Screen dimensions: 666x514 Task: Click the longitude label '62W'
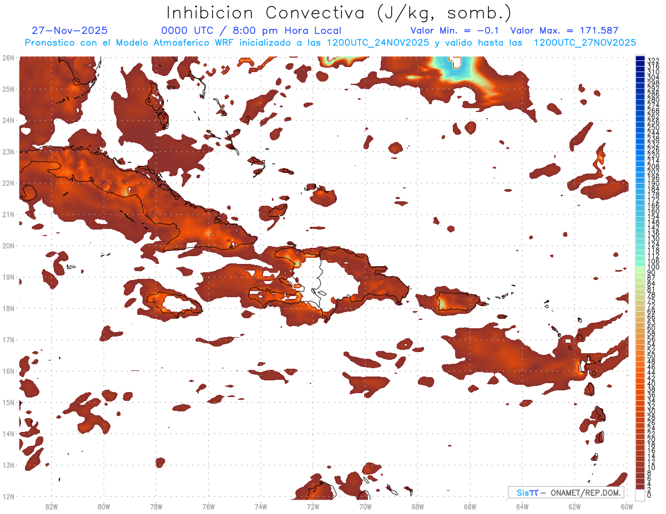coord(575,506)
